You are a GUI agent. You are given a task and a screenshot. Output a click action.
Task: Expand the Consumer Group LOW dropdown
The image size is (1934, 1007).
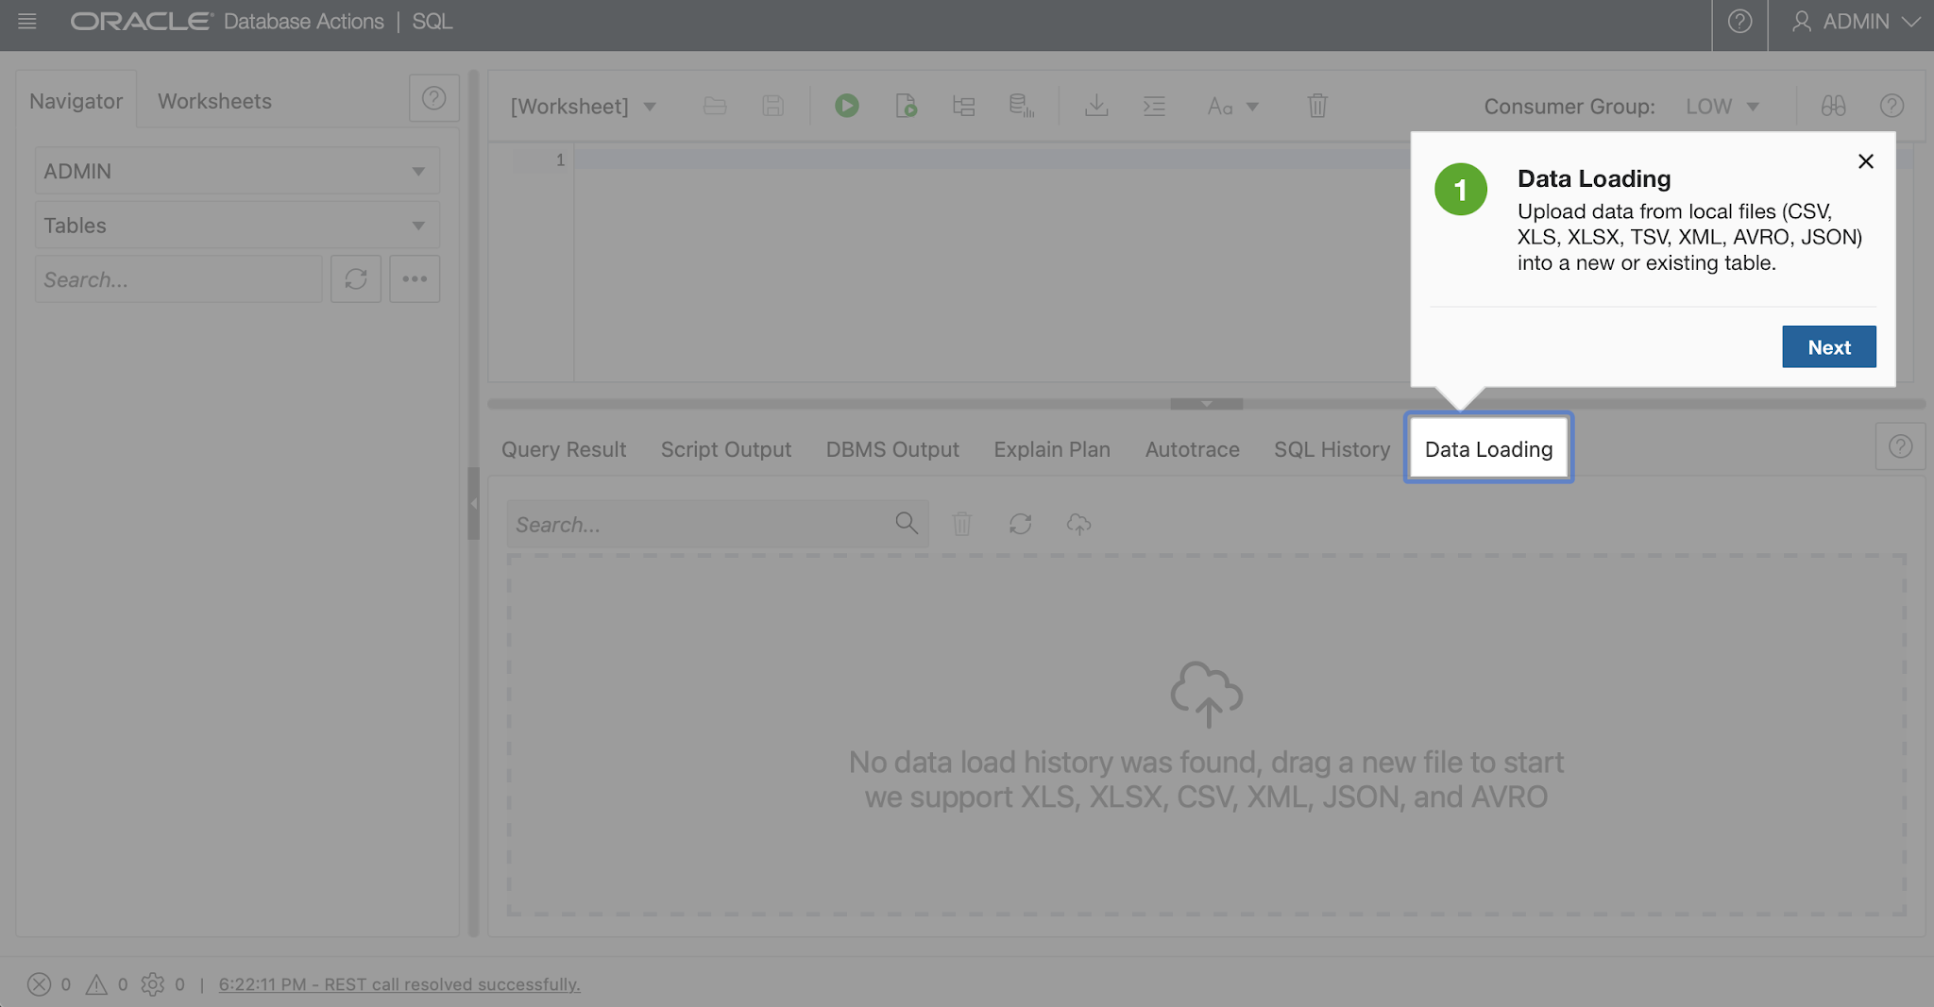pyautogui.click(x=1722, y=106)
